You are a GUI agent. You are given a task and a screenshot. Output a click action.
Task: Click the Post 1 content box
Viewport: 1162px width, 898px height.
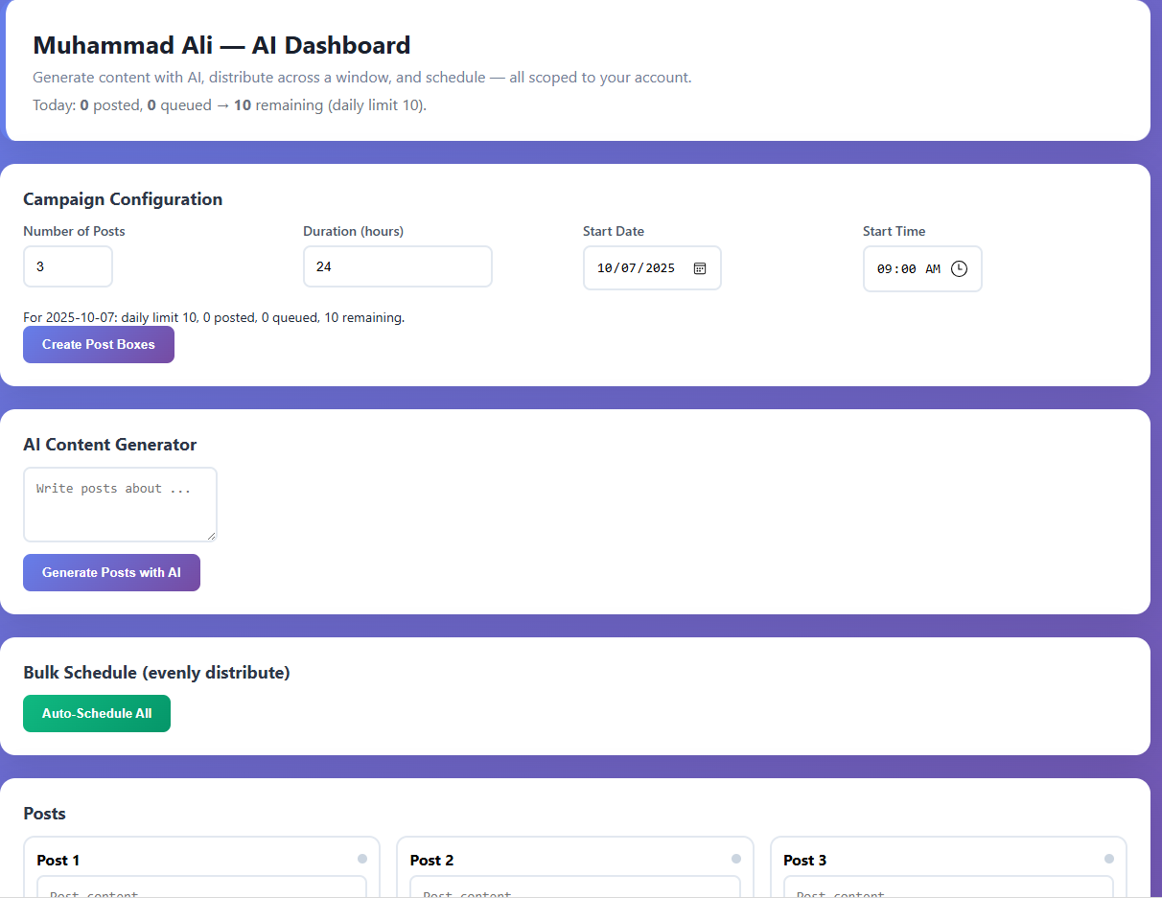click(201, 888)
